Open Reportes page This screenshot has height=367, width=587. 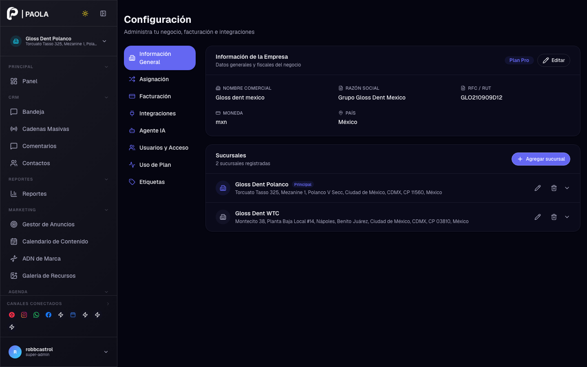pyautogui.click(x=59, y=194)
